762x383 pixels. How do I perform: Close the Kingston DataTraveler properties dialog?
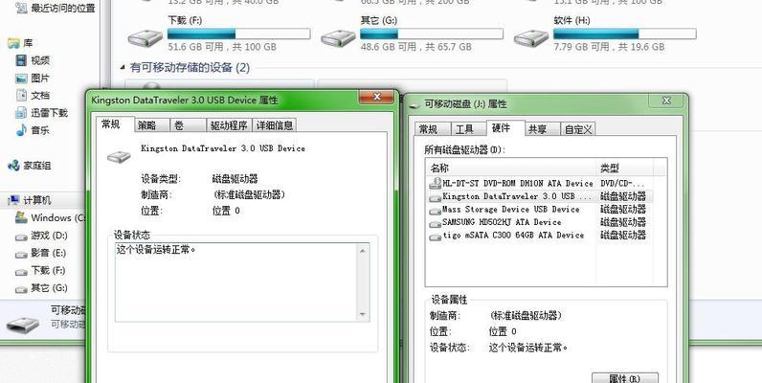pos(375,97)
